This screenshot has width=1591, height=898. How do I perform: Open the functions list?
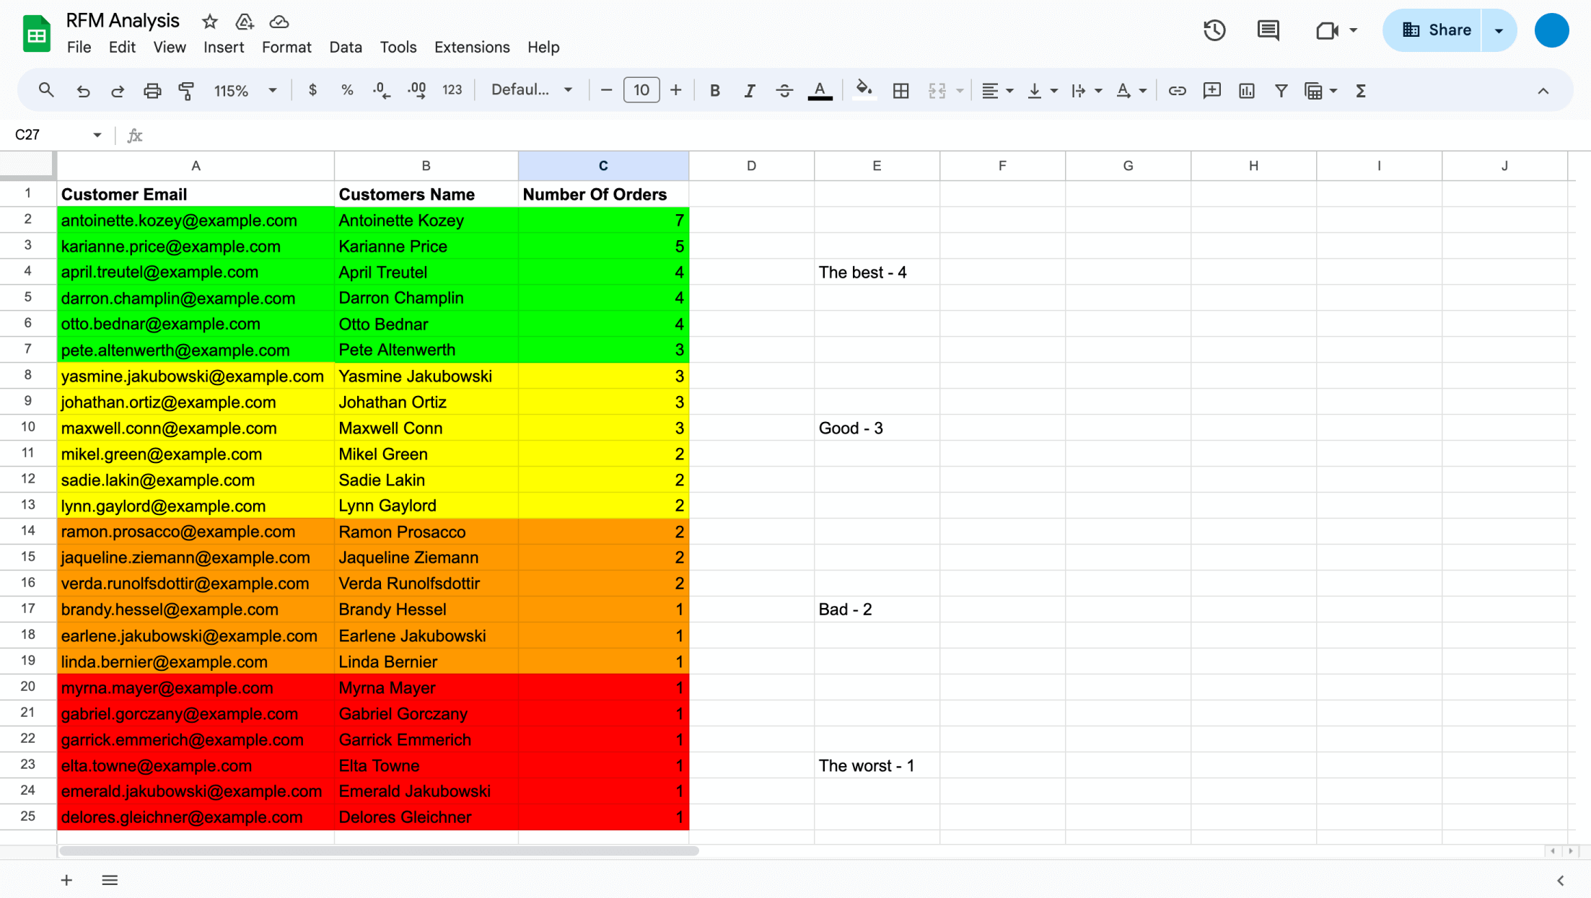1361,90
